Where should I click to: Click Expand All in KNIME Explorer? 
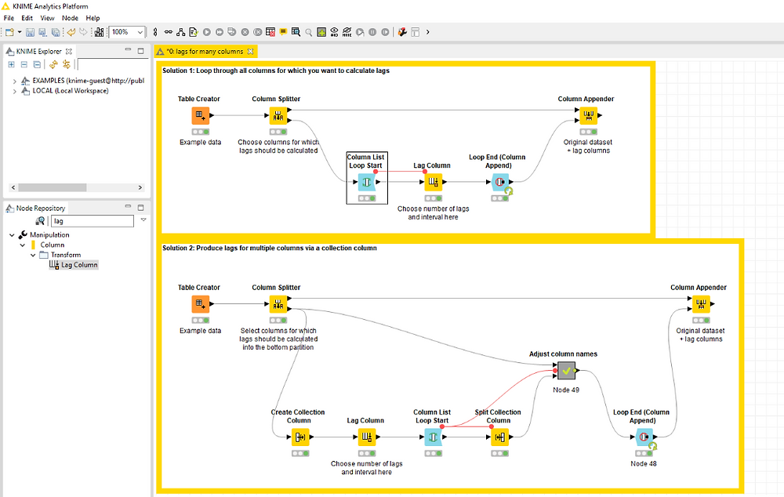click(x=11, y=64)
